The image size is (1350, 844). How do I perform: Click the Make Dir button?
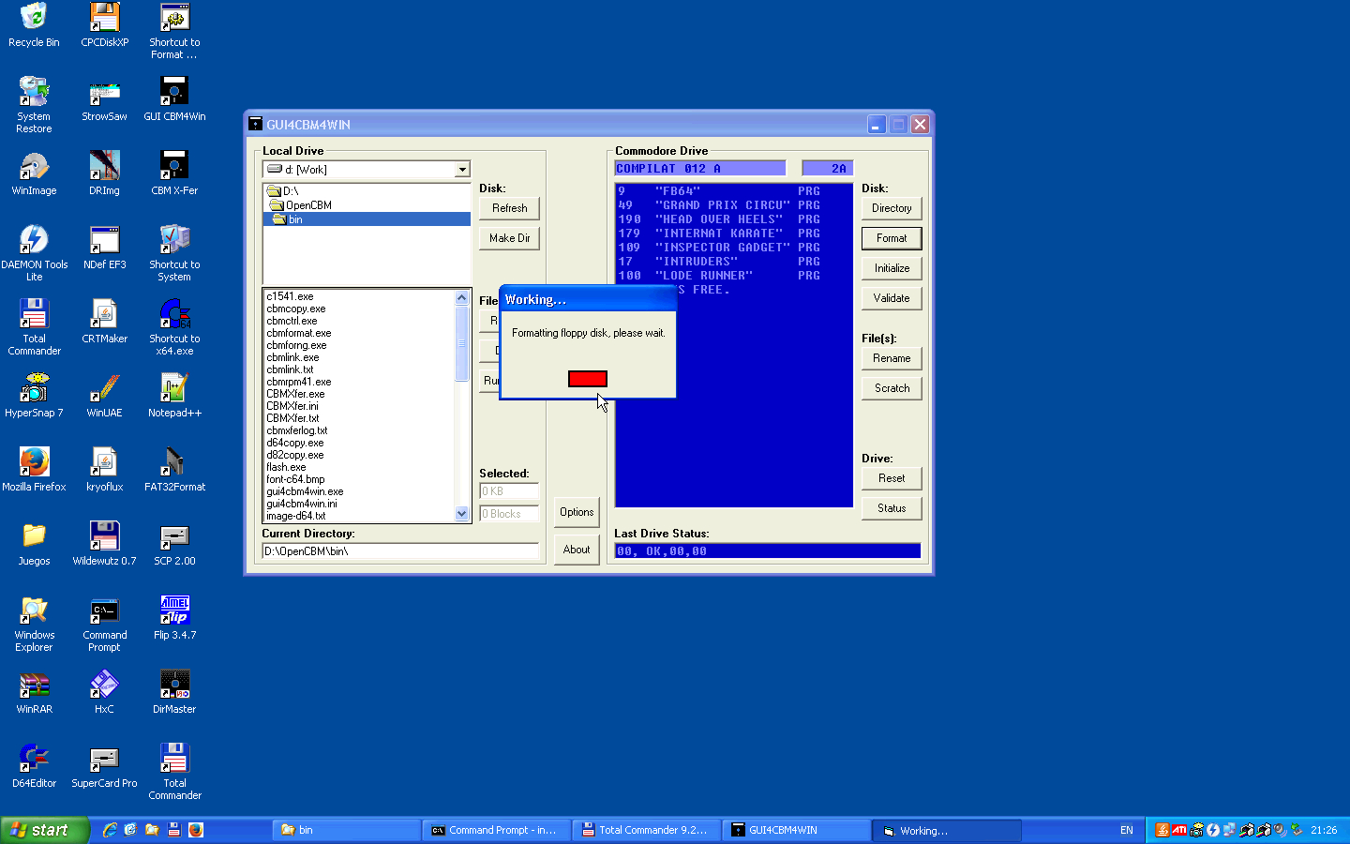pyautogui.click(x=509, y=238)
